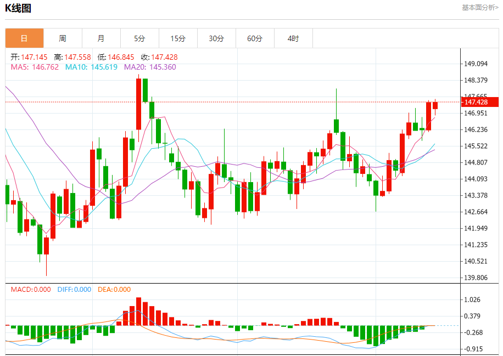Click the tallest red candlestick near 148.379
Viewport: 503px width, 356px height.
[138, 104]
